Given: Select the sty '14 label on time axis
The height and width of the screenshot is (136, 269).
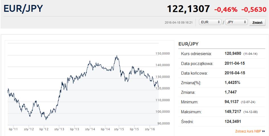Looking at the screenshot, I should (90, 129).
